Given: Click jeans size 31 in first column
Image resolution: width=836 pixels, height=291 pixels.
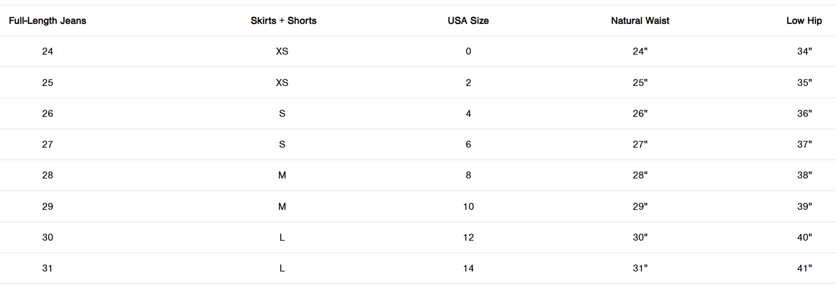Looking at the screenshot, I should pyautogui.click(x=48, y=268).
